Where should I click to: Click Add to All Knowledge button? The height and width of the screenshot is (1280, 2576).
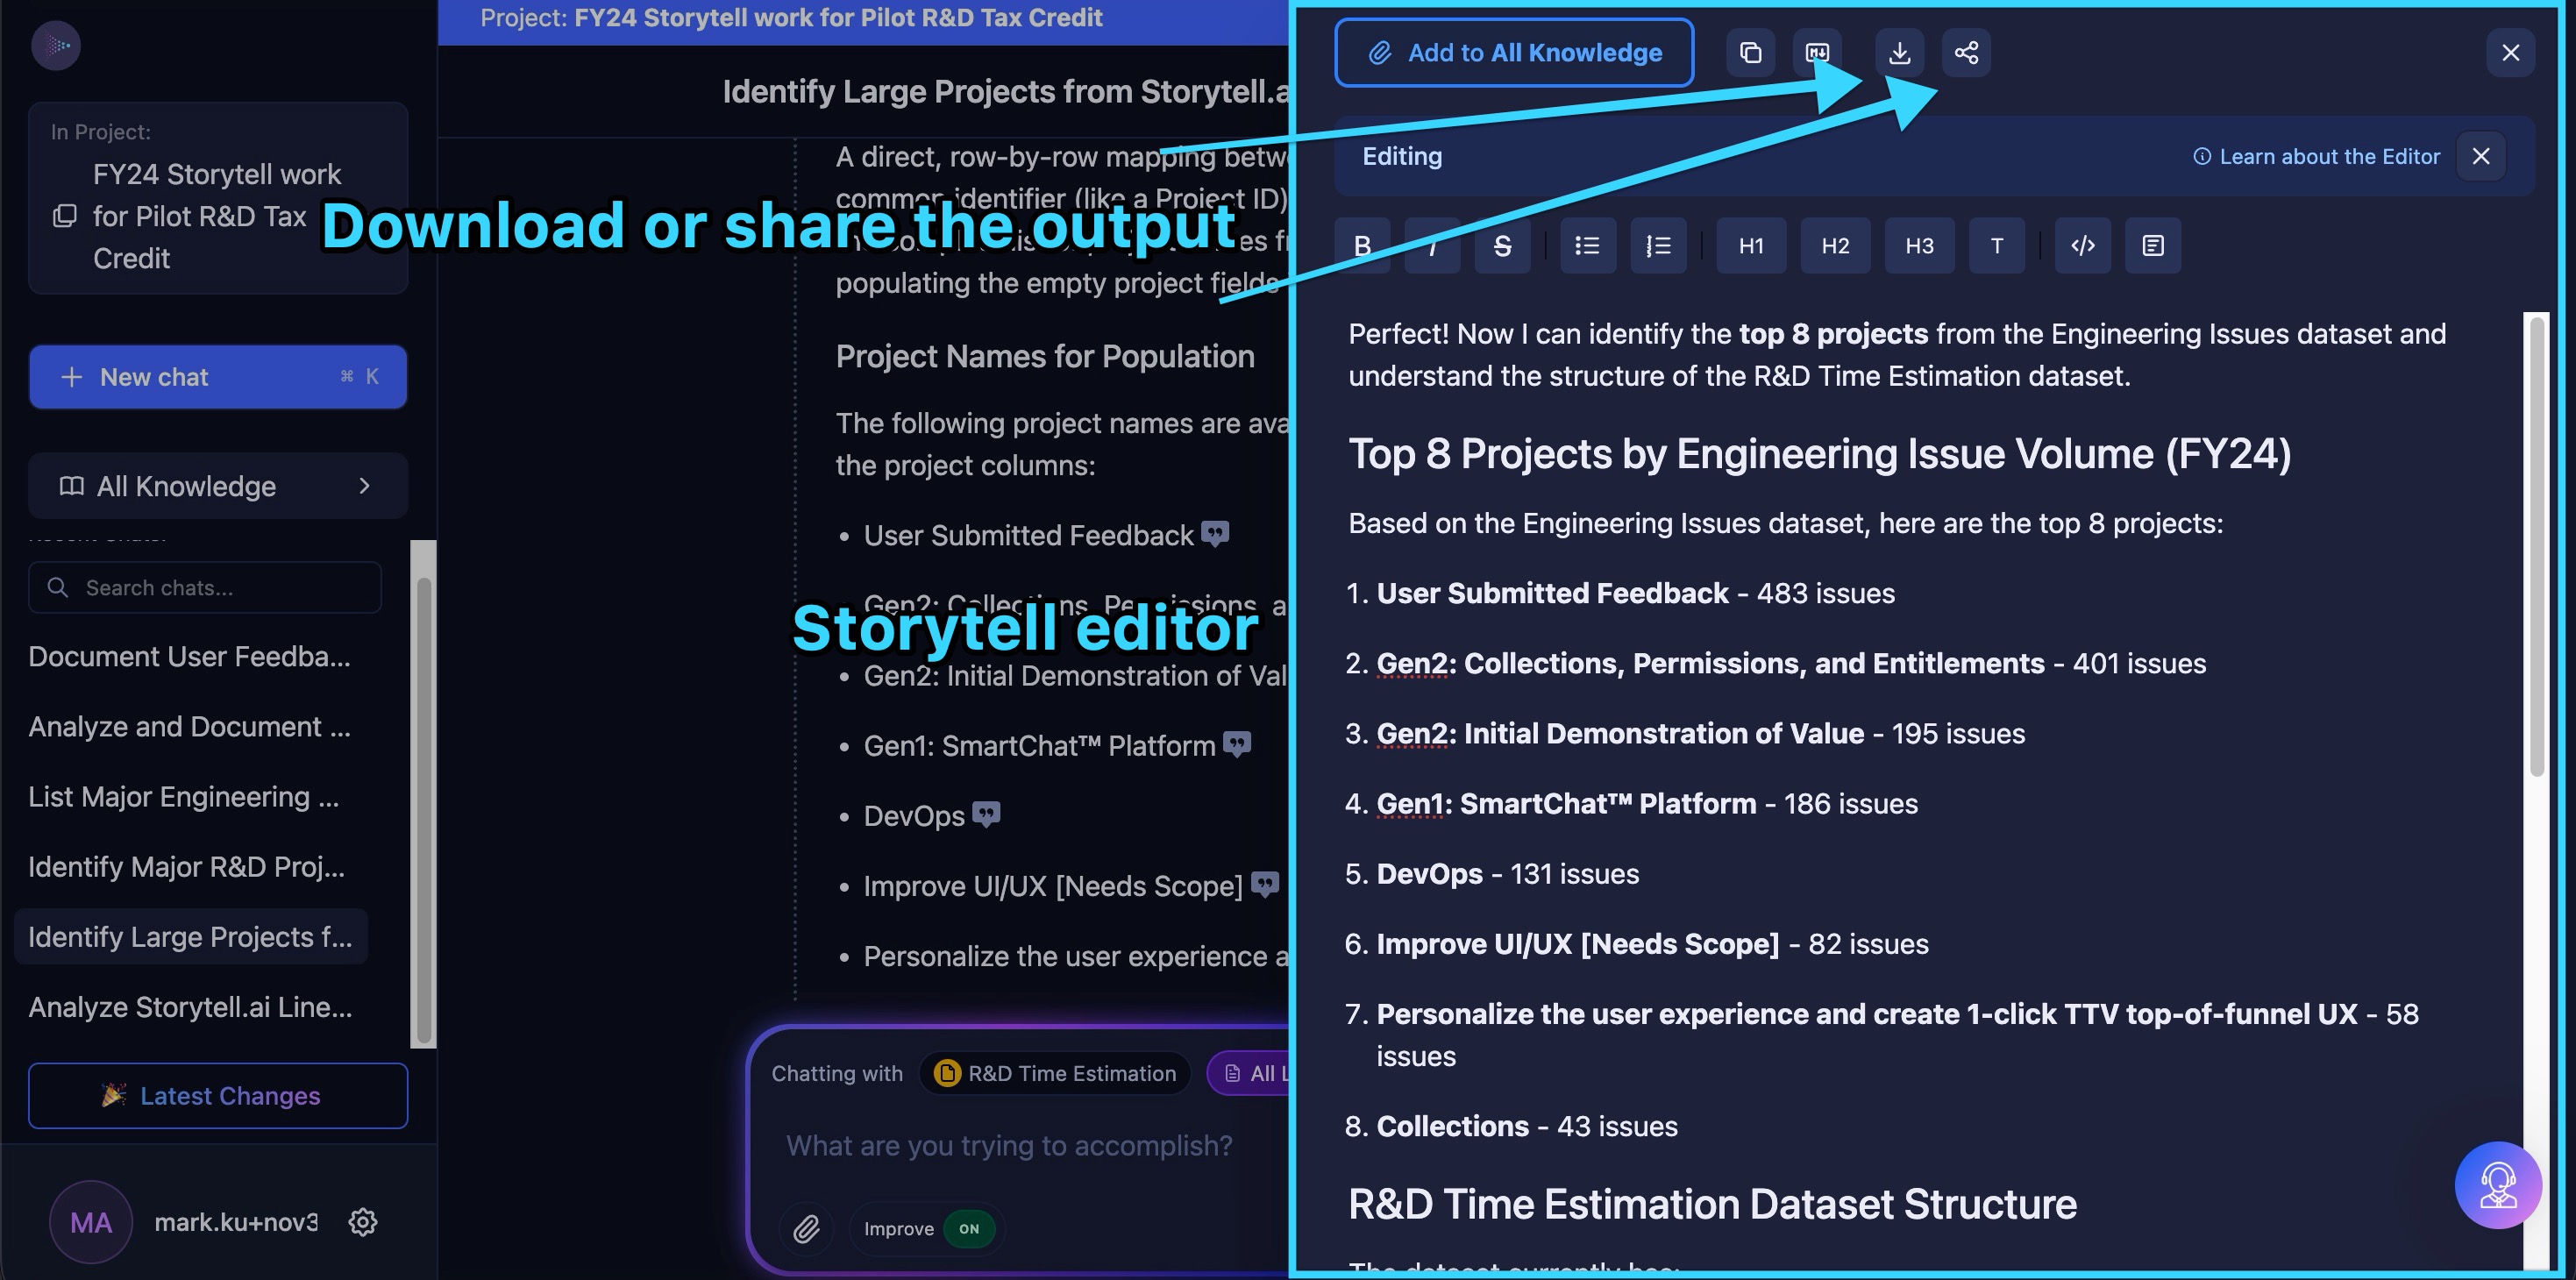click(1514, 53)
